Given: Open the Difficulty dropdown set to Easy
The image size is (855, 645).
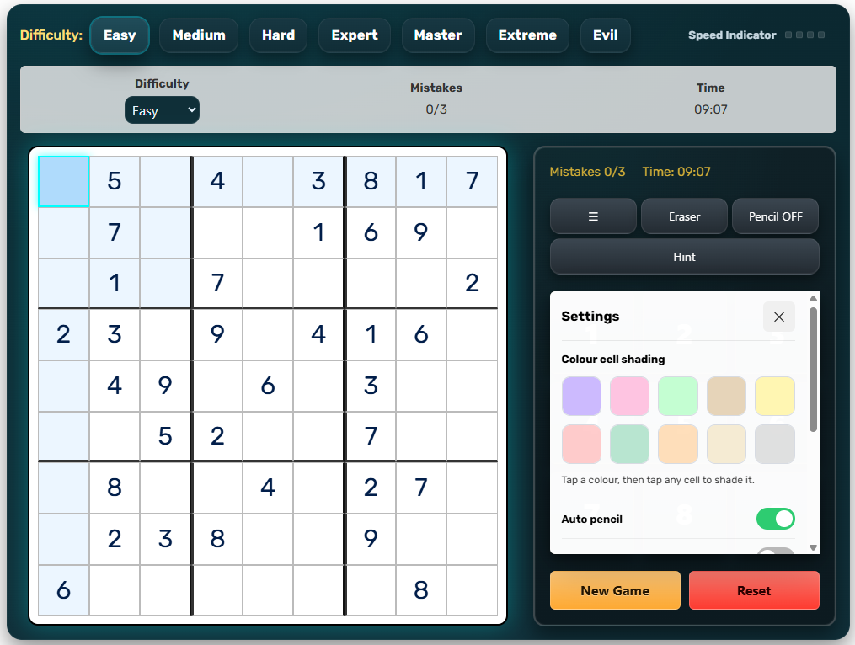Looking at the screenshot, I should pyautogui.click(x=162, y=109).
